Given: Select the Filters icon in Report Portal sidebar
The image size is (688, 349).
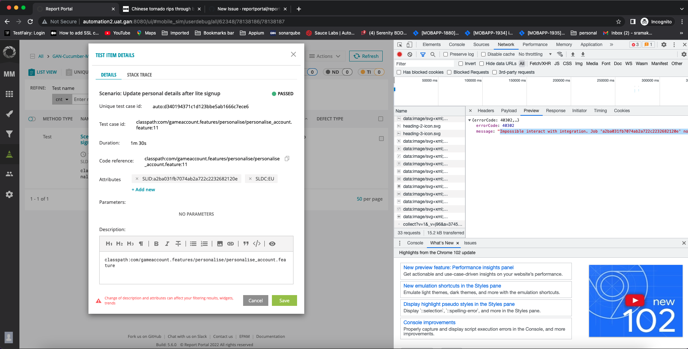Looking at the screenshot, I should (x=9, y=134).
